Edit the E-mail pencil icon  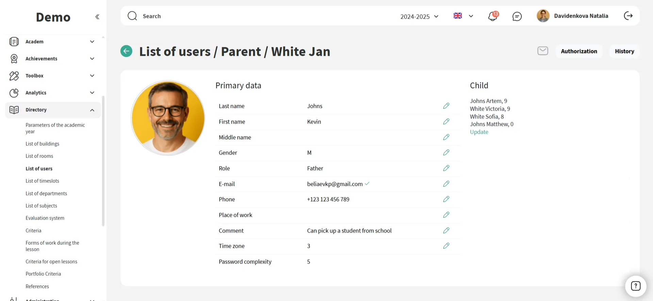click(x=446, y=184)
